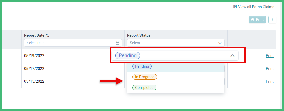Choose Pending option in status list
This screenshot has width=284, height=111.
pos(142,66)
